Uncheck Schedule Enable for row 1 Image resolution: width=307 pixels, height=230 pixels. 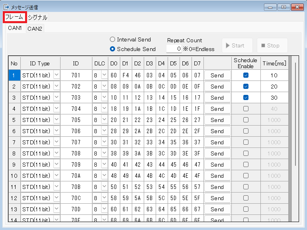pyautogui.click(x=246, y=75)
